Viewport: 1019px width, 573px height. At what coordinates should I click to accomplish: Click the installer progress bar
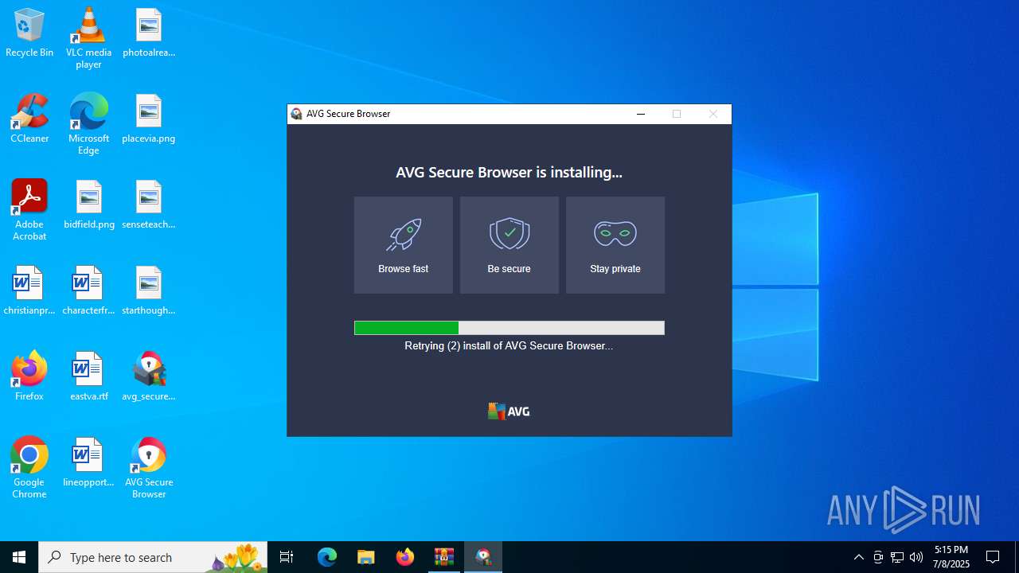click(509, 328)
